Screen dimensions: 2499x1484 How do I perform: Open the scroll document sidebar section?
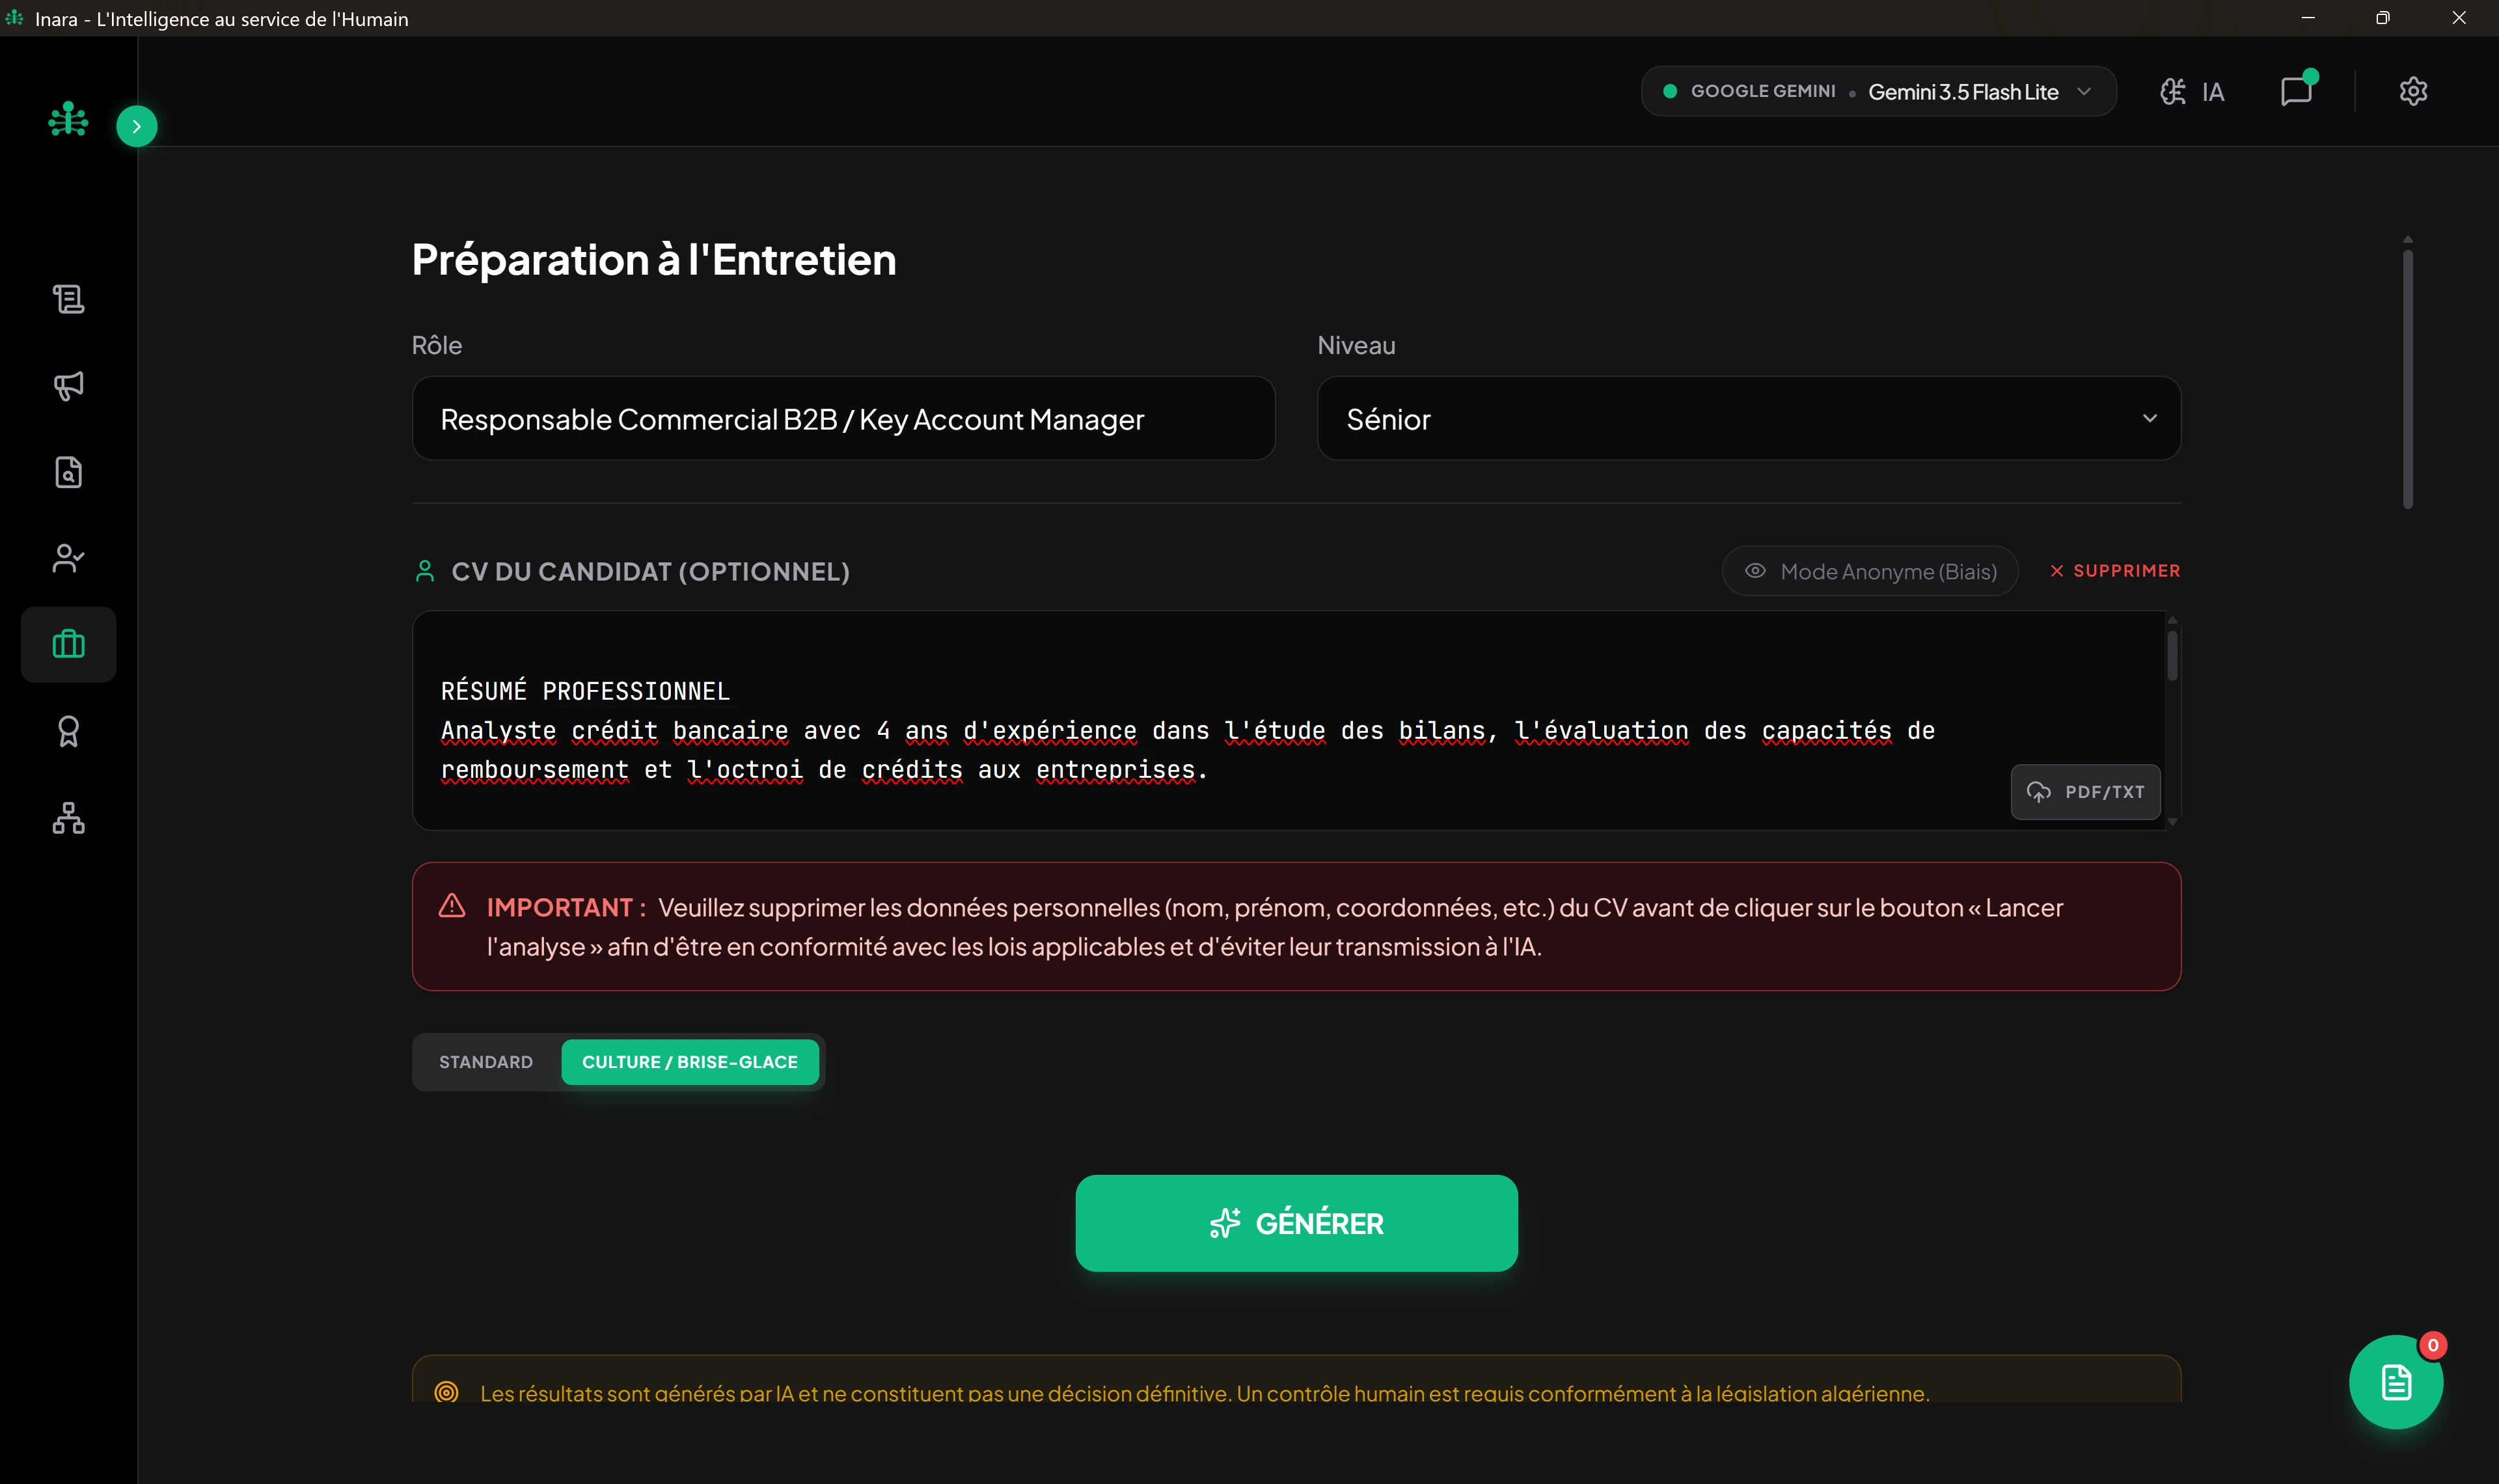[68, 299]
